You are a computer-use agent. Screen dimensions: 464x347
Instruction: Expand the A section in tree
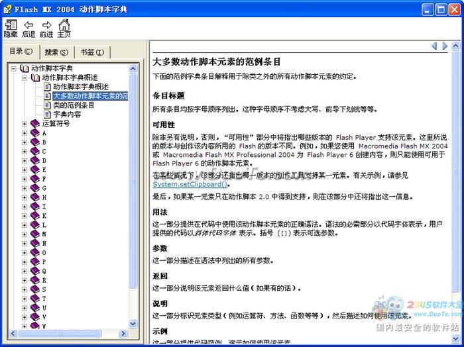(x=25, y=133)
